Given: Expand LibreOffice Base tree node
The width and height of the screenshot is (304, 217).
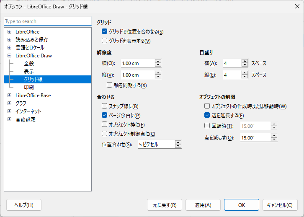Looking at the screenshot, I should coord(9,95).
